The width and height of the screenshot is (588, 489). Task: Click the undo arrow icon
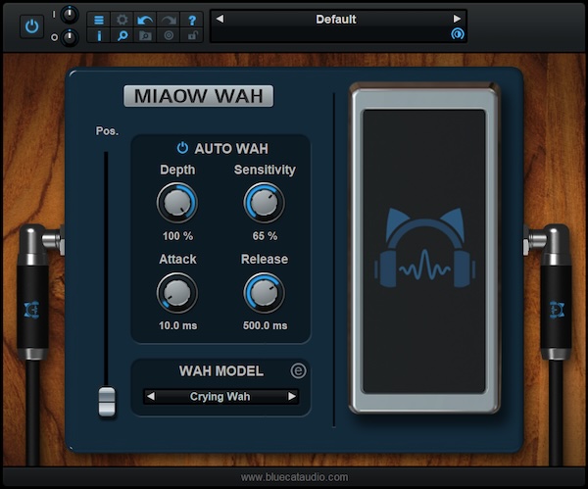pos(145,20)
